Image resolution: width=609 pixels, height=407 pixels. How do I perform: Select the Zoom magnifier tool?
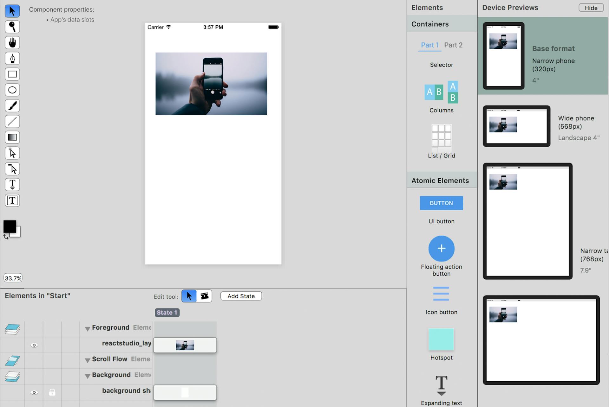pos(12,27)
